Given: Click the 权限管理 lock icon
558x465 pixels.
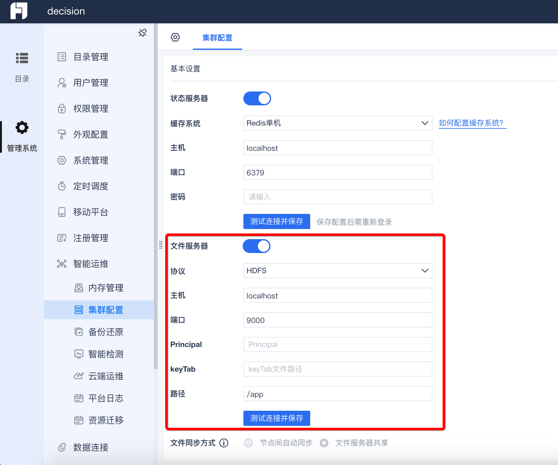Looking at the screenshot, I should (62, 109).
